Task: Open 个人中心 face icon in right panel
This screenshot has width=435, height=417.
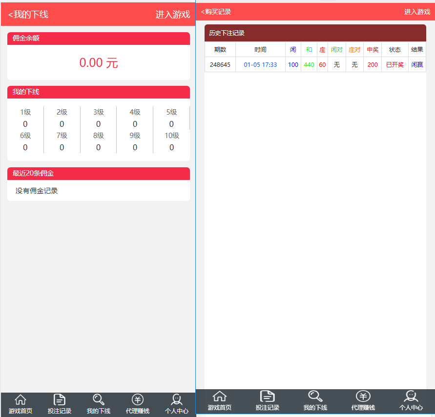Action: point(411,397)
